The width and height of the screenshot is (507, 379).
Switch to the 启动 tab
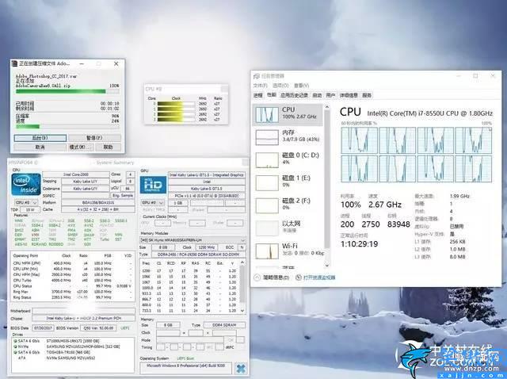pos(317,95)
